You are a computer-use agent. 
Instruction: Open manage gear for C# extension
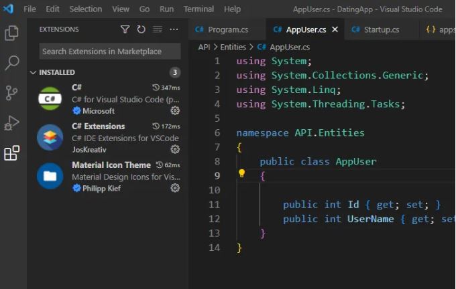coord(175,110)
